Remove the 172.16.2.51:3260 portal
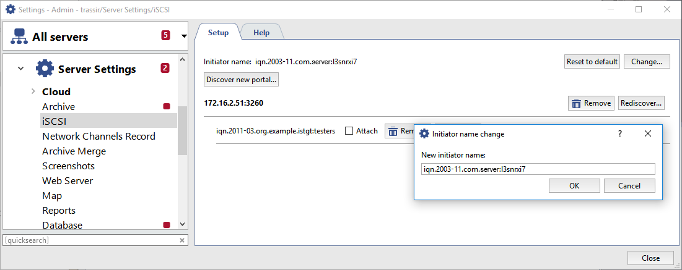682x270 pixels. (x=590, y=103)
